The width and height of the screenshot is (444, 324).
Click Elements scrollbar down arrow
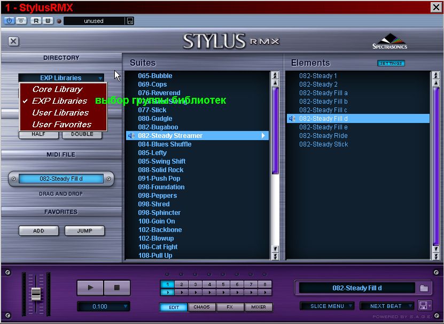(436, 249)
